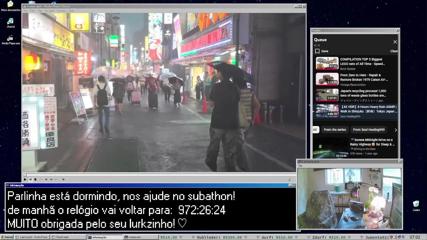427x240 pixels.
Task: Click the 'Japan's recycling process! 1,000 tons' title
Action: [x=363, y=93]
